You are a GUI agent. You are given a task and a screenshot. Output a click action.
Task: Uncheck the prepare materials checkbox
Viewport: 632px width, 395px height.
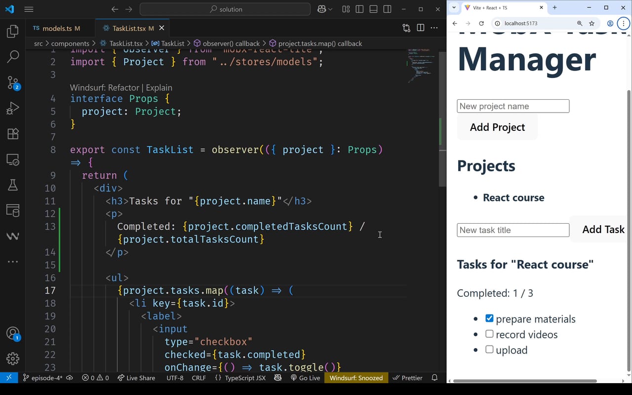click(x=489, y=318)
